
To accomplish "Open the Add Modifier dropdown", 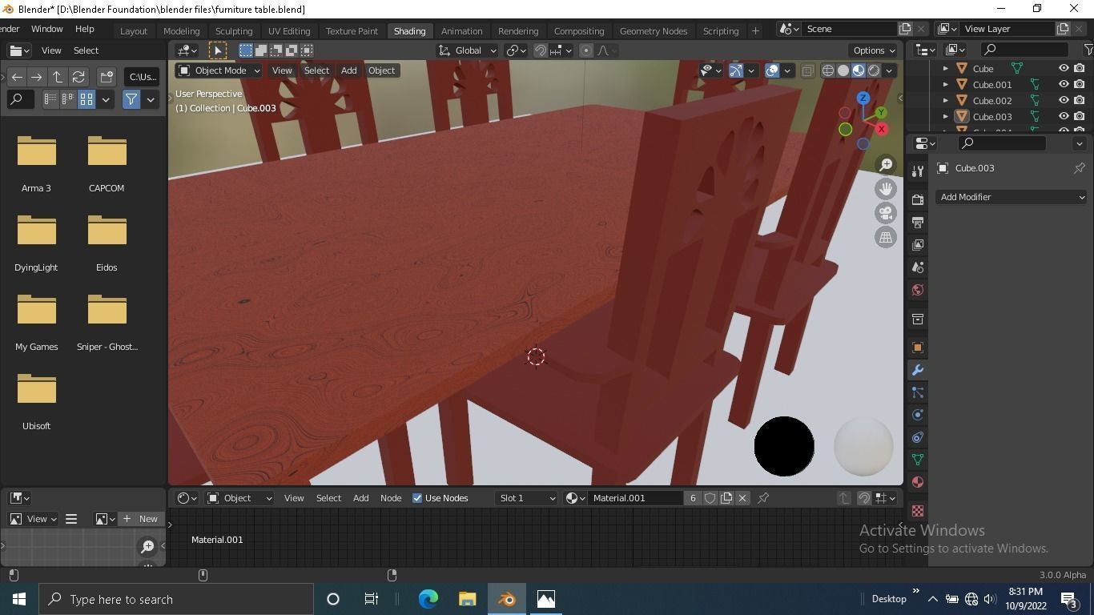I will tap(1012, 197).
